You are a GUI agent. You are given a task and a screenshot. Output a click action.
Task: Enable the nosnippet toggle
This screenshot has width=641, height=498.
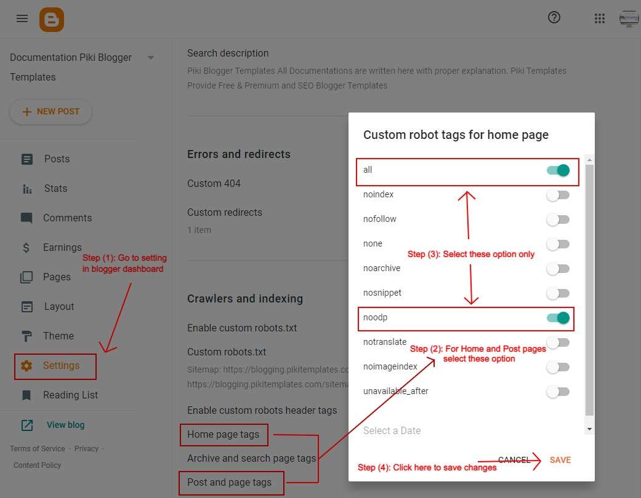click(x=558, y=293)
